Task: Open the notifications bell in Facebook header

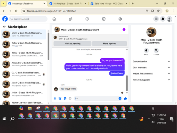Action: click(163, 19)
